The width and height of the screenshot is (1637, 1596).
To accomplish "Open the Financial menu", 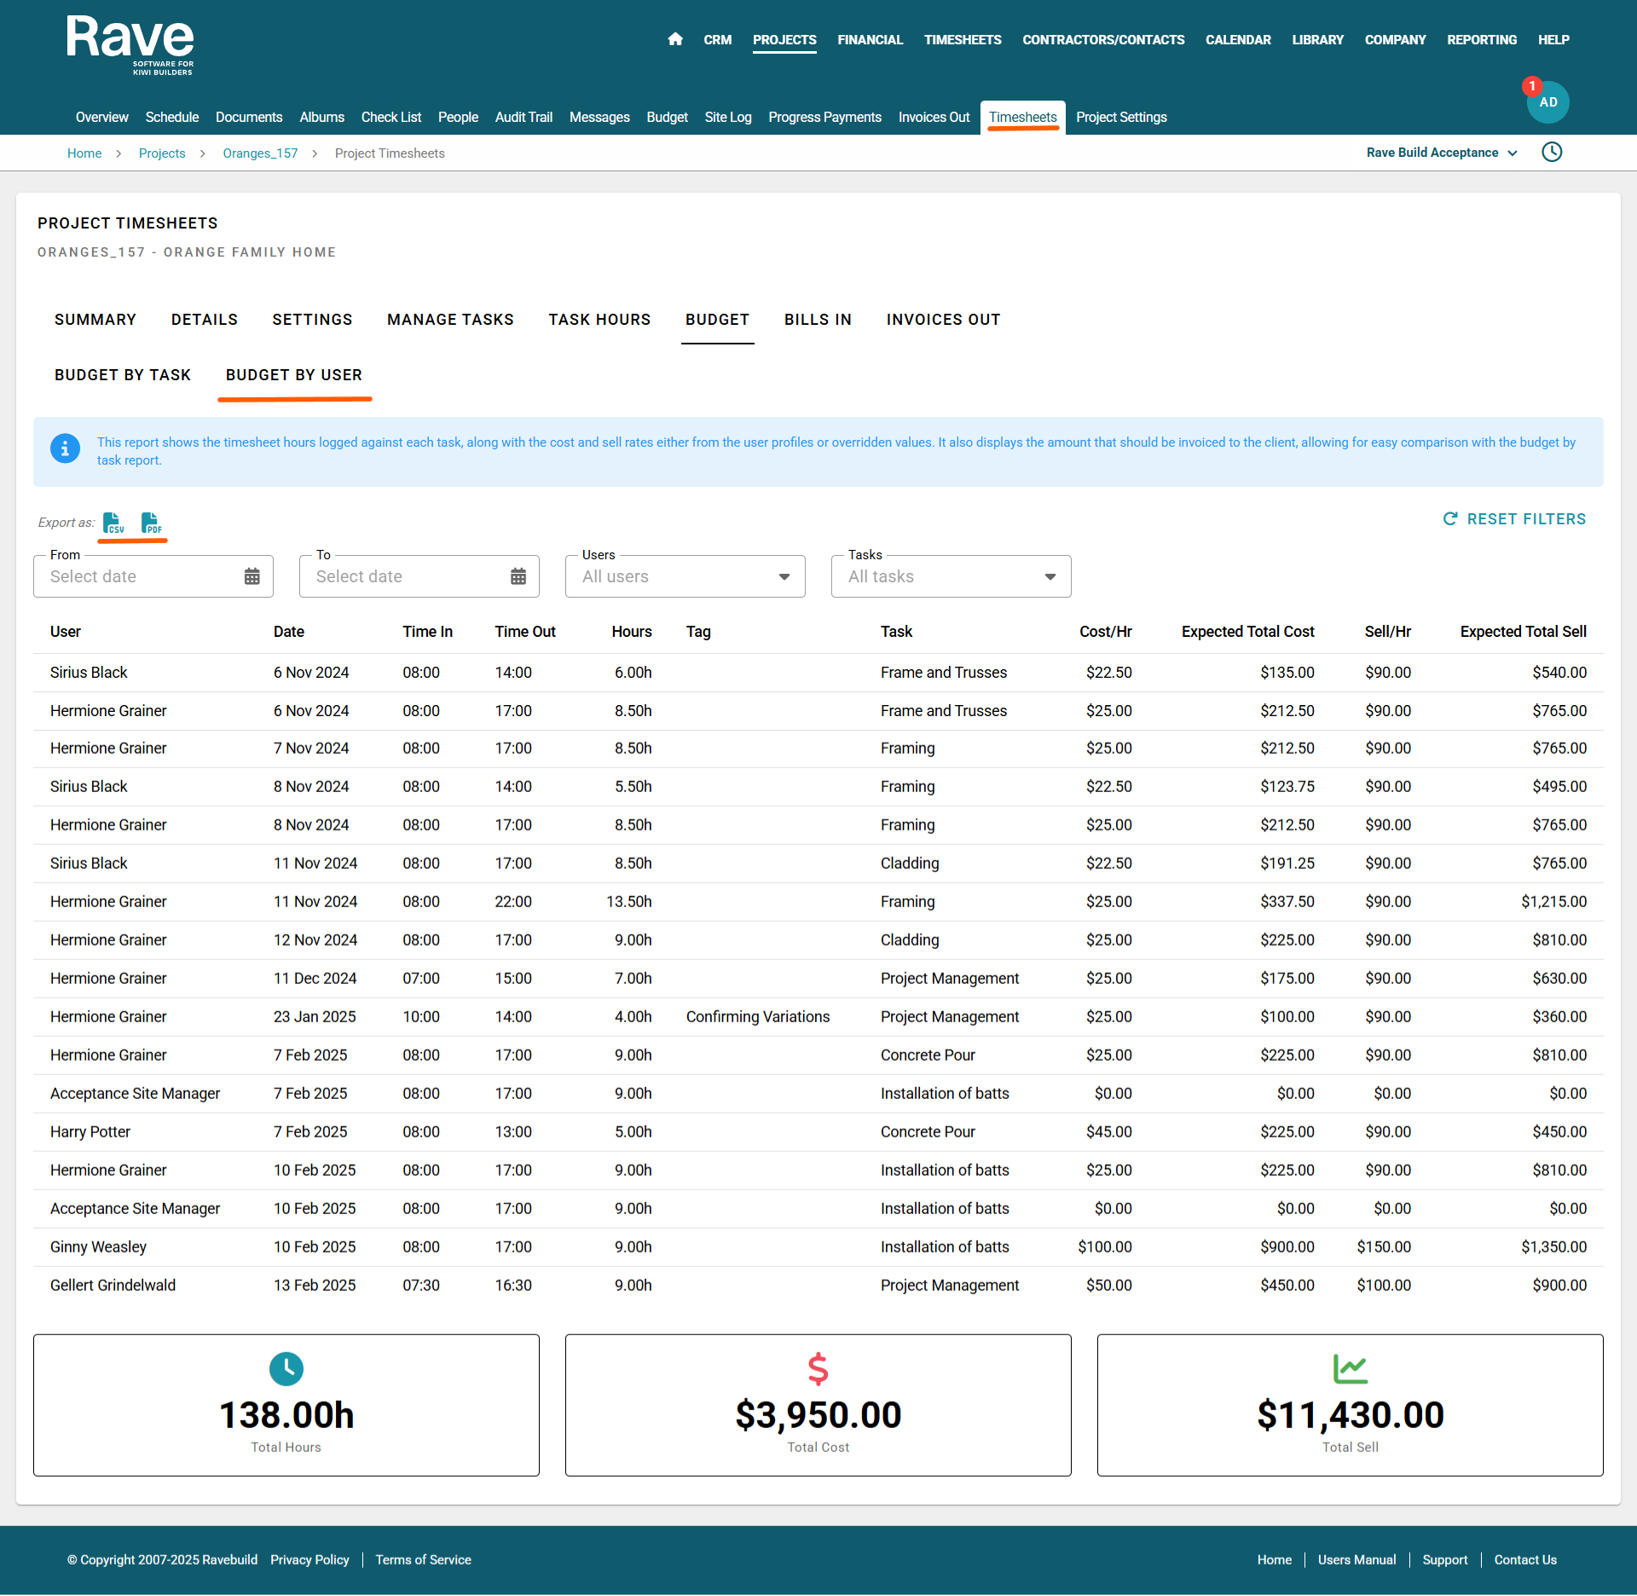I will click(870, 40).
